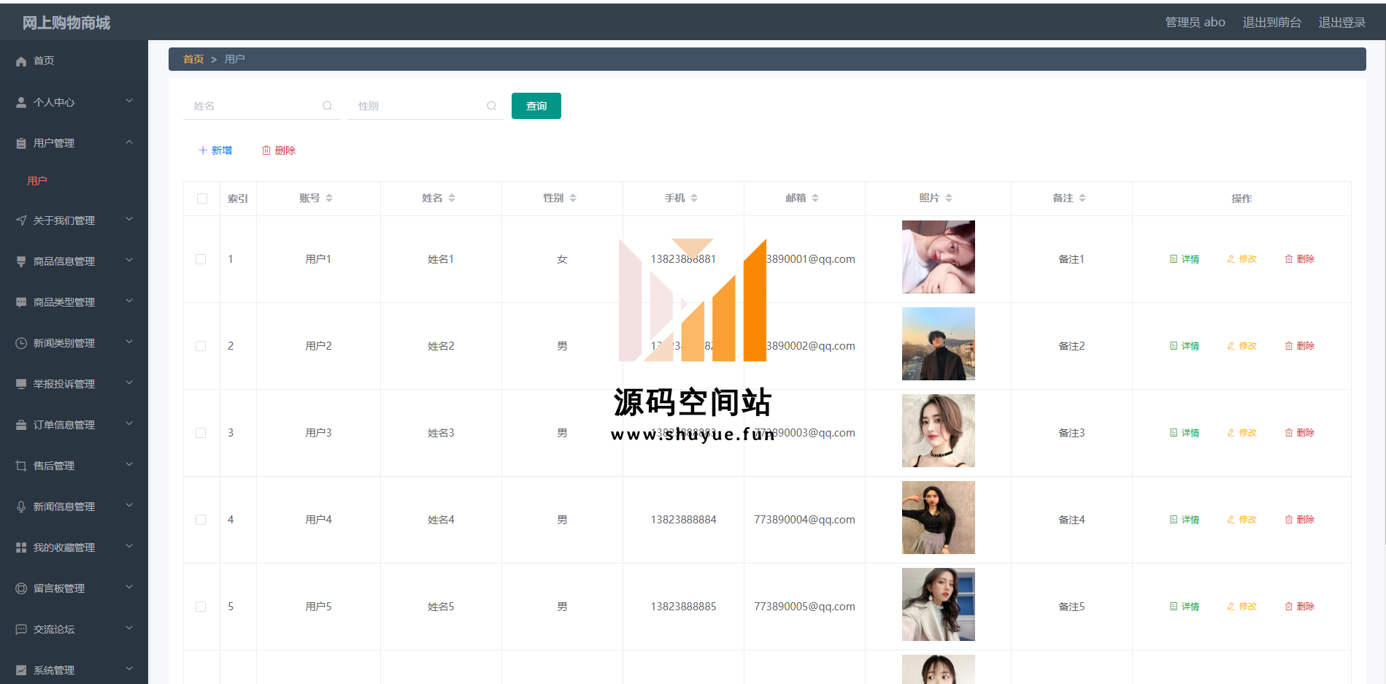
Task: Open 留言板管理 menu label
Action: 59,588
